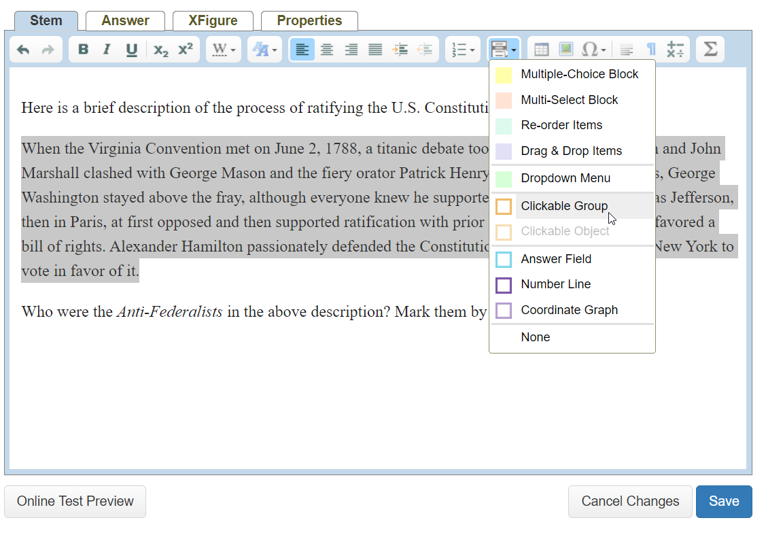Click the mint Re-order Items swatch

(x=504, y=126)
